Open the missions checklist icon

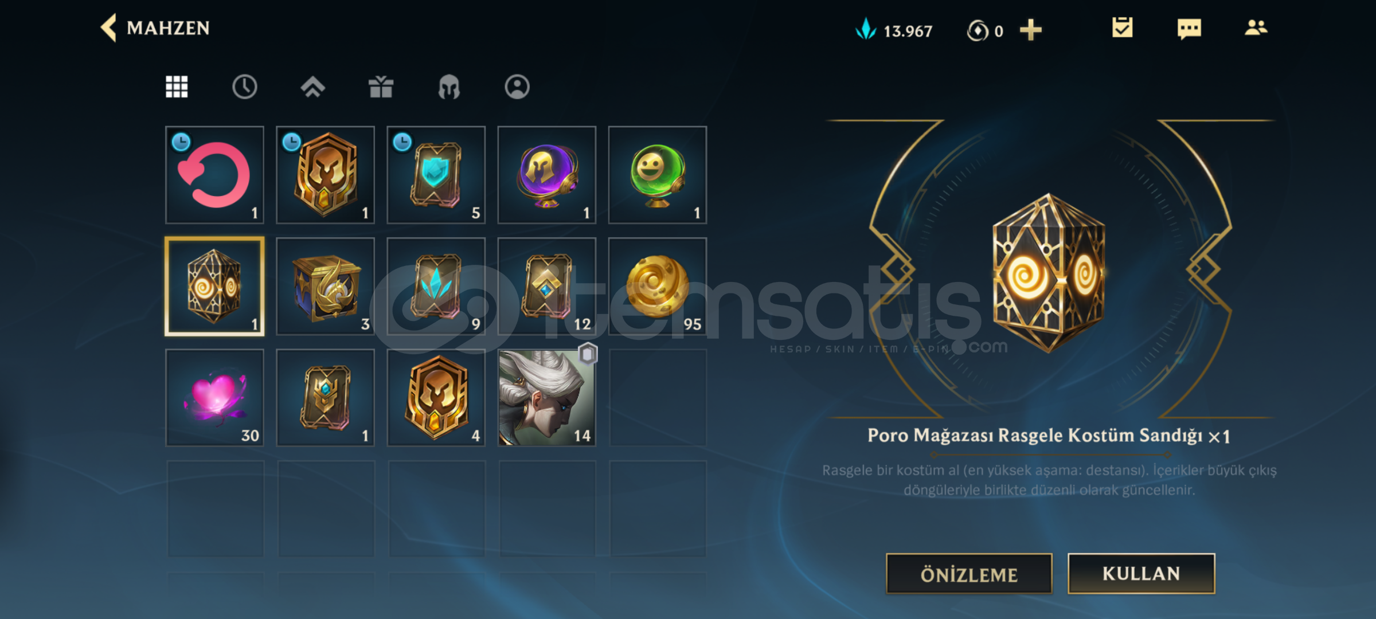point(1122,28)
